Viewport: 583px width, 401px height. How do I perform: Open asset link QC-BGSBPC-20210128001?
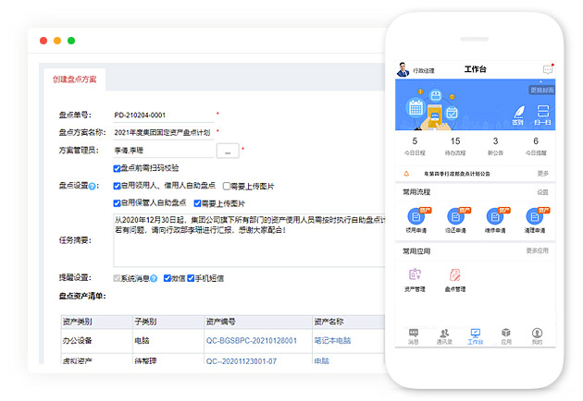(252, 341)
